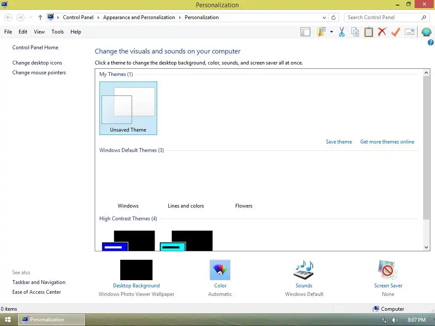Open Desktop Background black thumbnail
This screenshot has width=435, height=326.
tap(136, 270)
